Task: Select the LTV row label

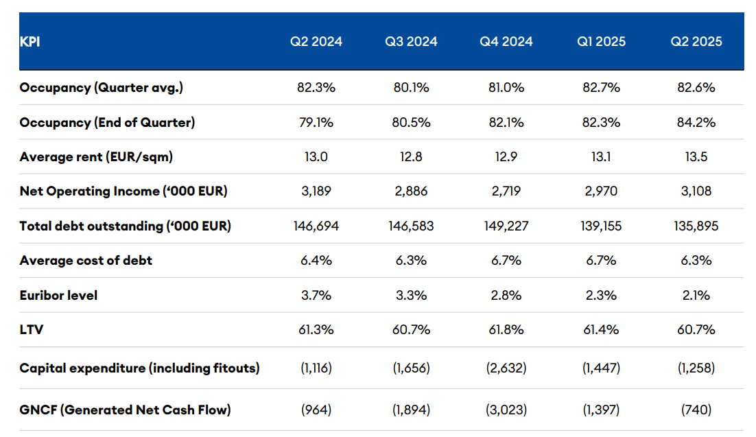Action: click(x=30, y=330)
